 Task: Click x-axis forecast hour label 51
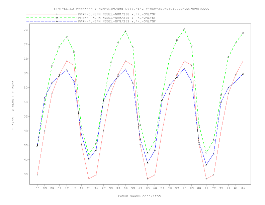click(162, 188)
